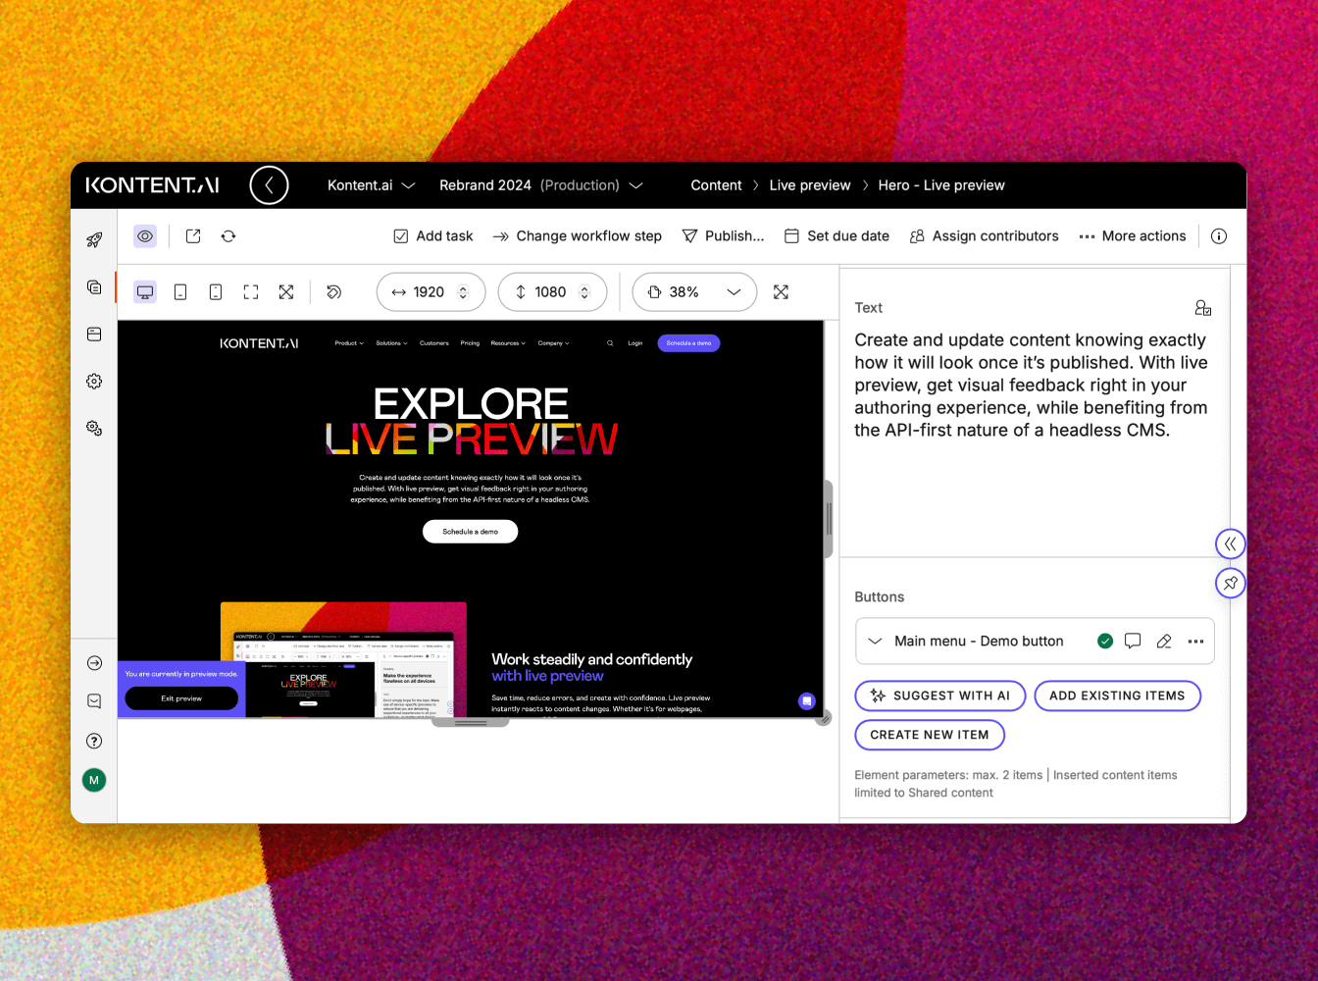Open the rocket icon in left sidebar
This screenshot has height=981, width=1318.
click(94, 239)
